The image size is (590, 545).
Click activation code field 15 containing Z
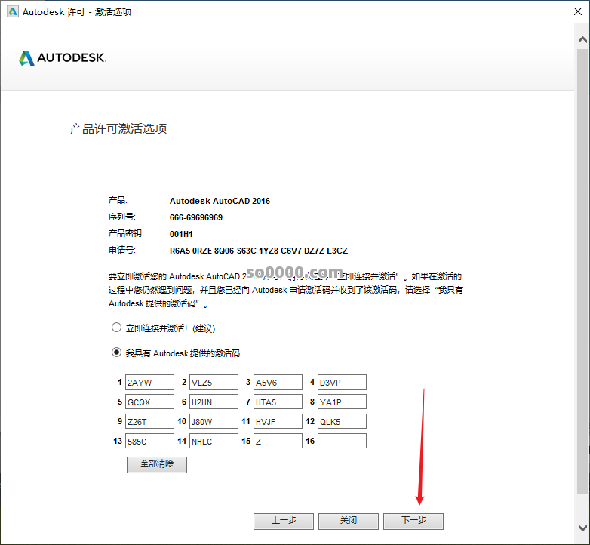tap(278, 441)
